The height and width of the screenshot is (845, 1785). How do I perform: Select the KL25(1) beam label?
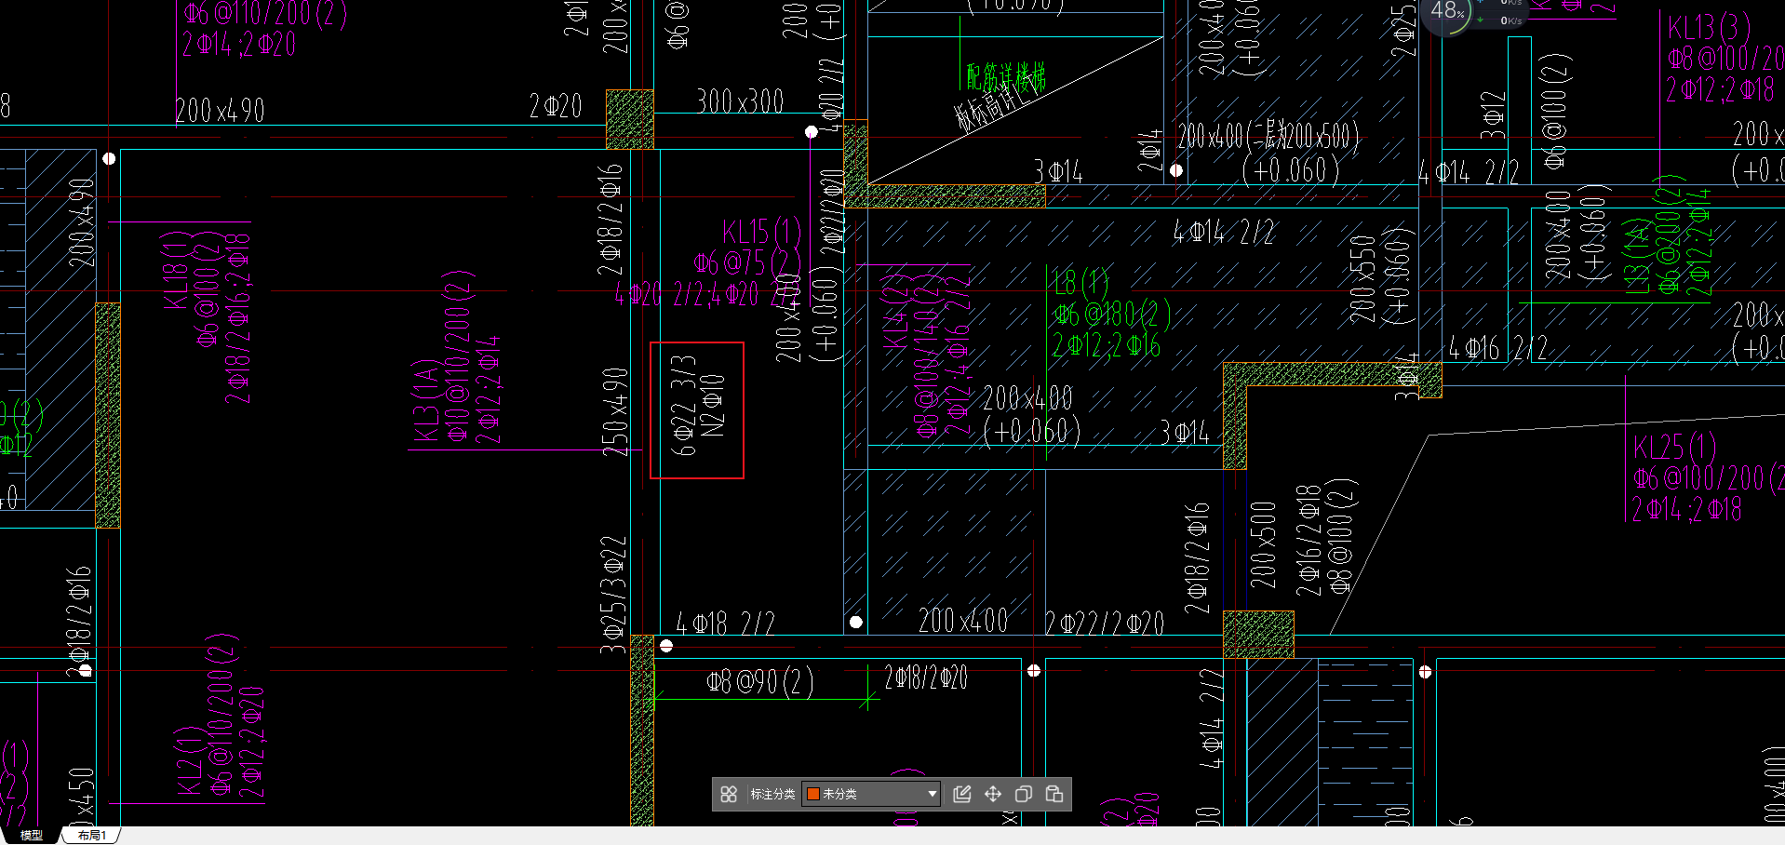(x=1675, y=448)
